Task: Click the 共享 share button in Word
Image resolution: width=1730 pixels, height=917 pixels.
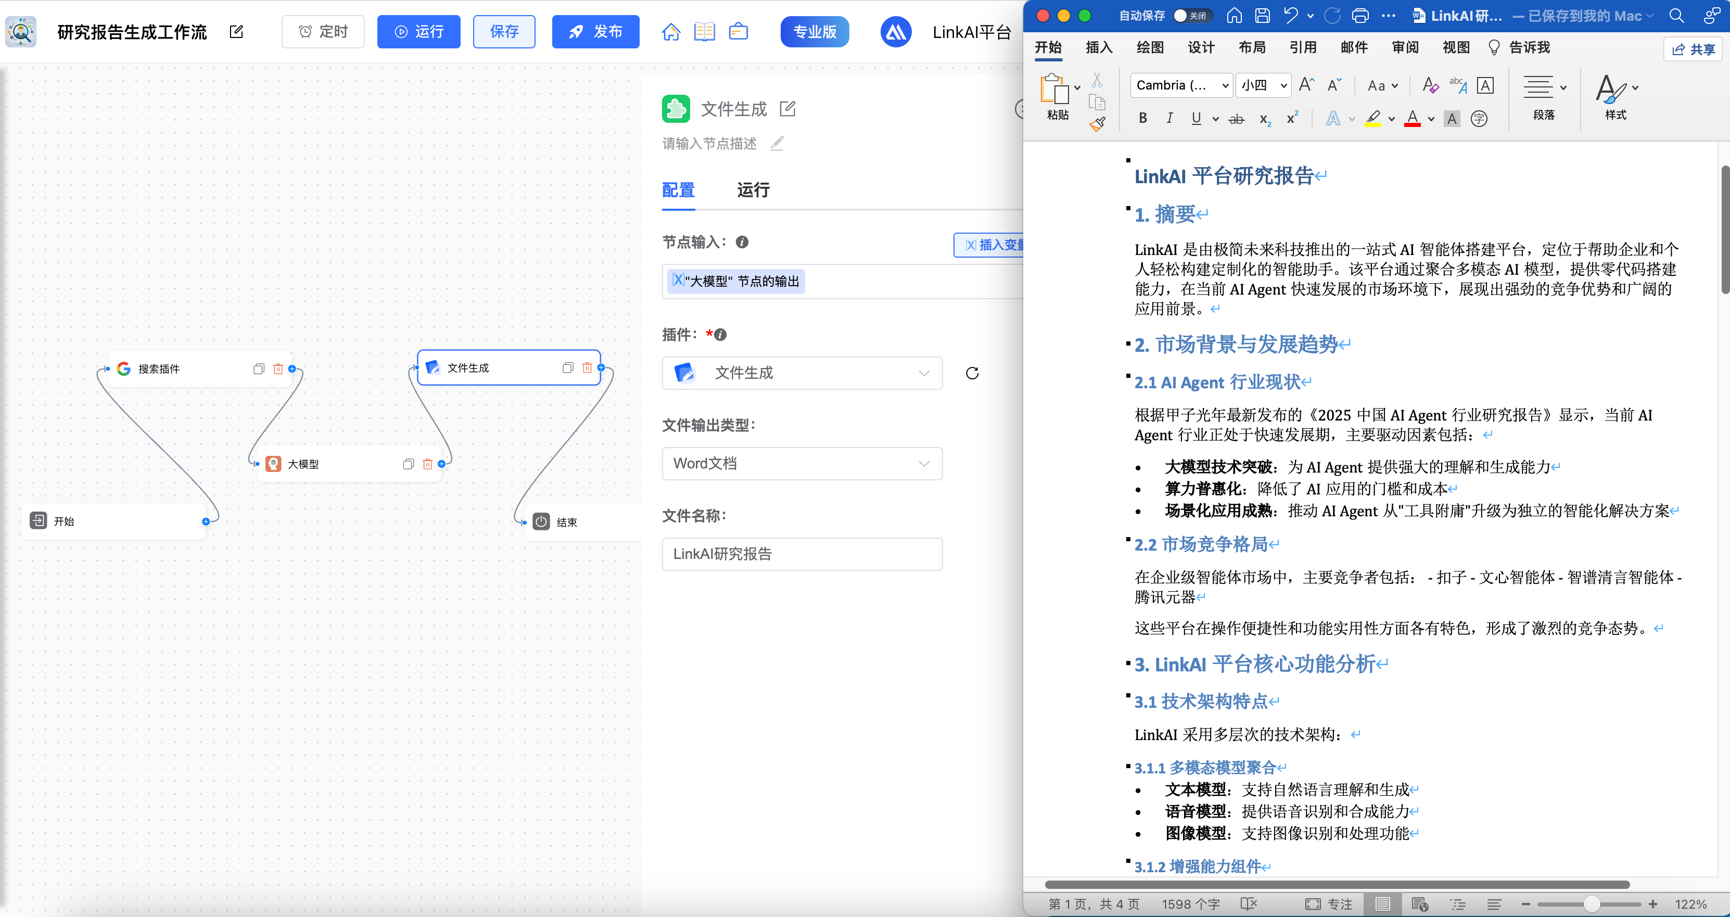Action: (x=1693, y=49)
